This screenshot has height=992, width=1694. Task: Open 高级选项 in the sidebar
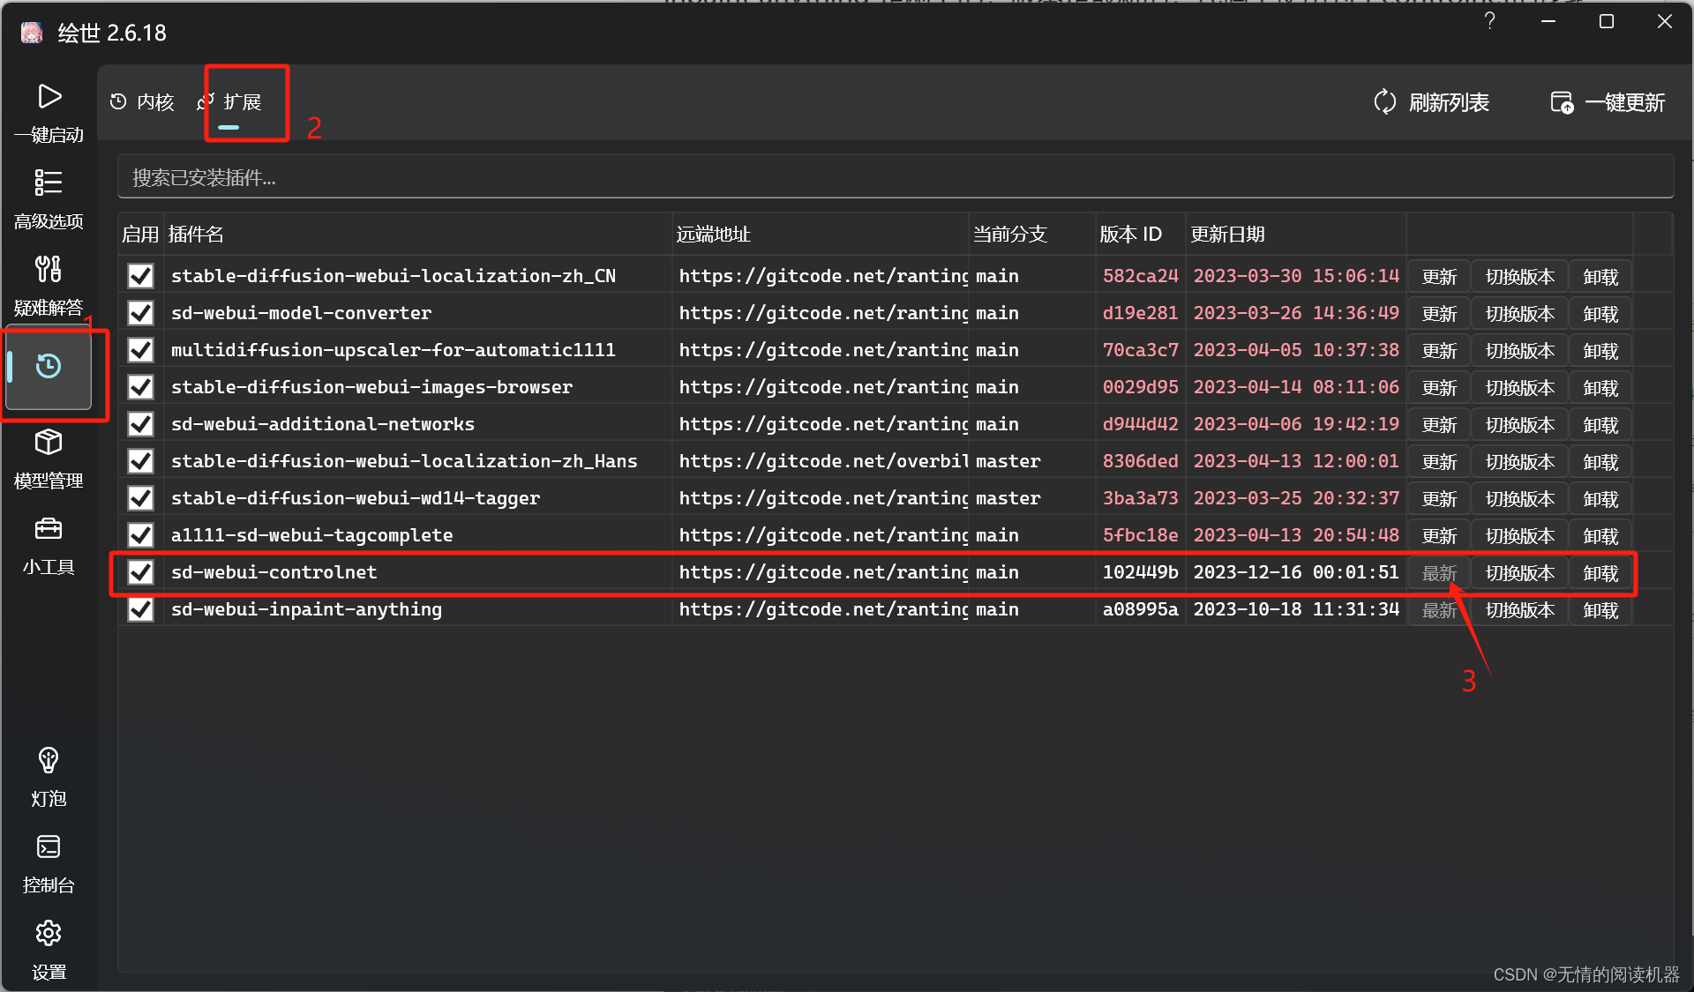coord(49,183)
